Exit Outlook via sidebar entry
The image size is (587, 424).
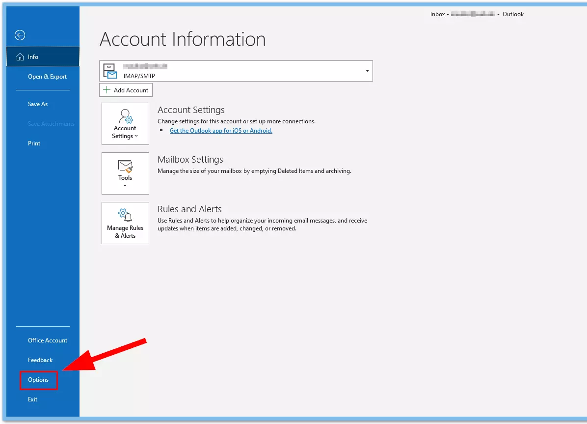click(32, 399)
